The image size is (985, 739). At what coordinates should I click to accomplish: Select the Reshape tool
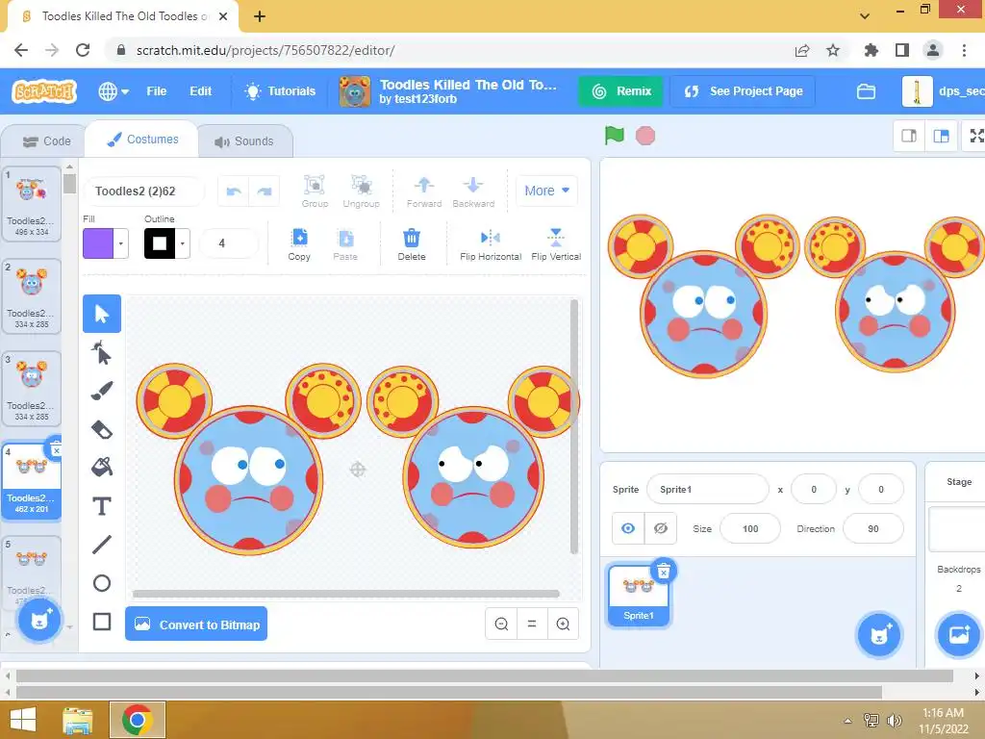[102, 352]
